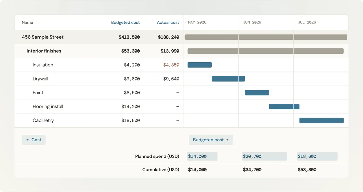Click the Paint row empty actual cost dash
Screen dimensions: 363x192
coord(177,93)
